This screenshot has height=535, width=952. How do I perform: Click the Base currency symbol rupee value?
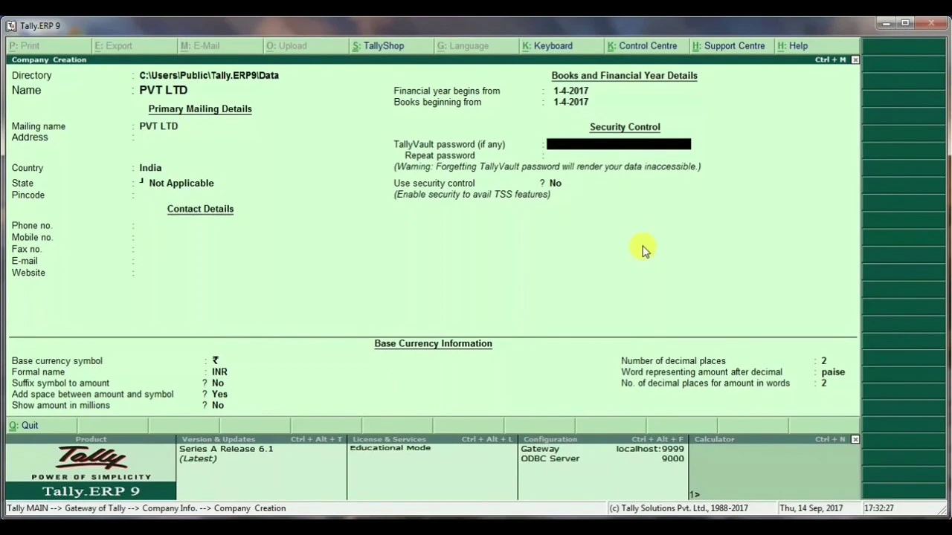pos(215,360)
